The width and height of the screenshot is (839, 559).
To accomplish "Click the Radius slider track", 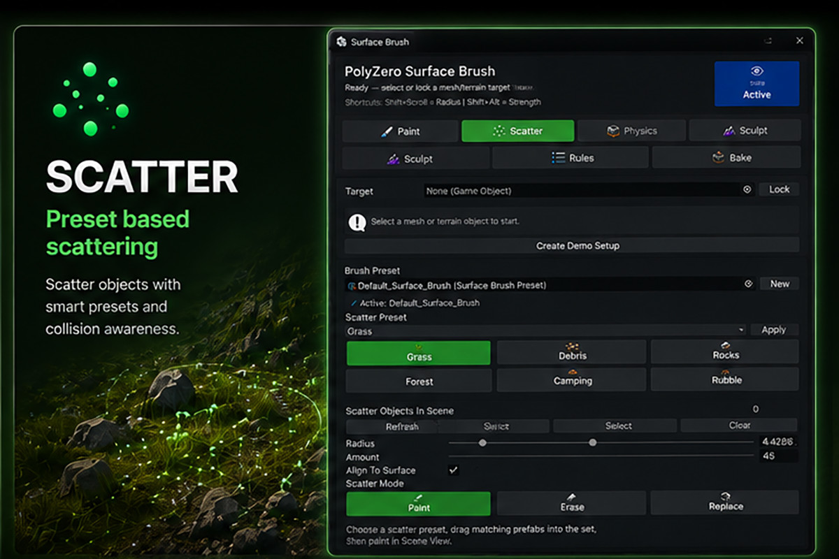I will click(602, 443).
